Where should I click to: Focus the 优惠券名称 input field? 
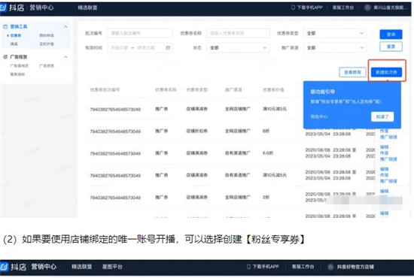[238, 33]
